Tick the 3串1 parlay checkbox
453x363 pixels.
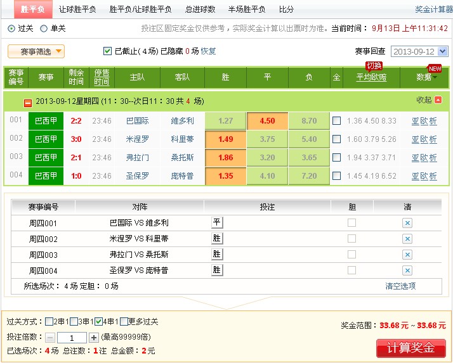[x=74, y=321]
